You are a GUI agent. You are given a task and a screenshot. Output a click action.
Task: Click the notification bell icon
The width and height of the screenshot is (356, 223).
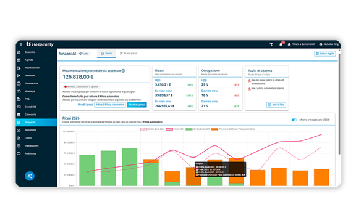281,44
